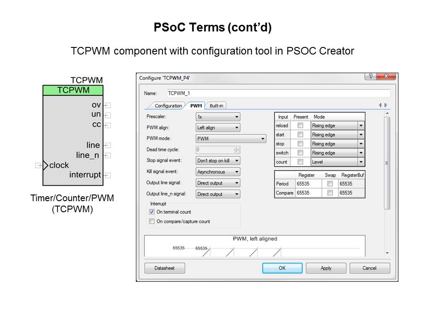The image size is (425, 319).
Task: Switch to the Configuration tab
Action: point(167,105)
